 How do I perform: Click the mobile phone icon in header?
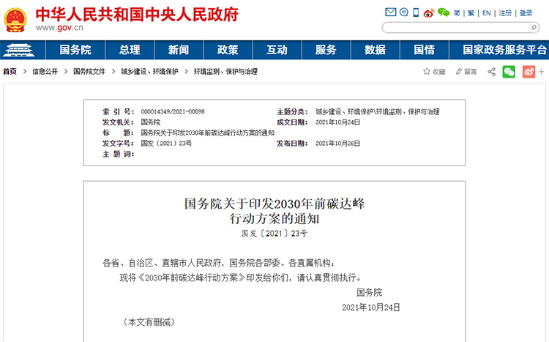416,12
